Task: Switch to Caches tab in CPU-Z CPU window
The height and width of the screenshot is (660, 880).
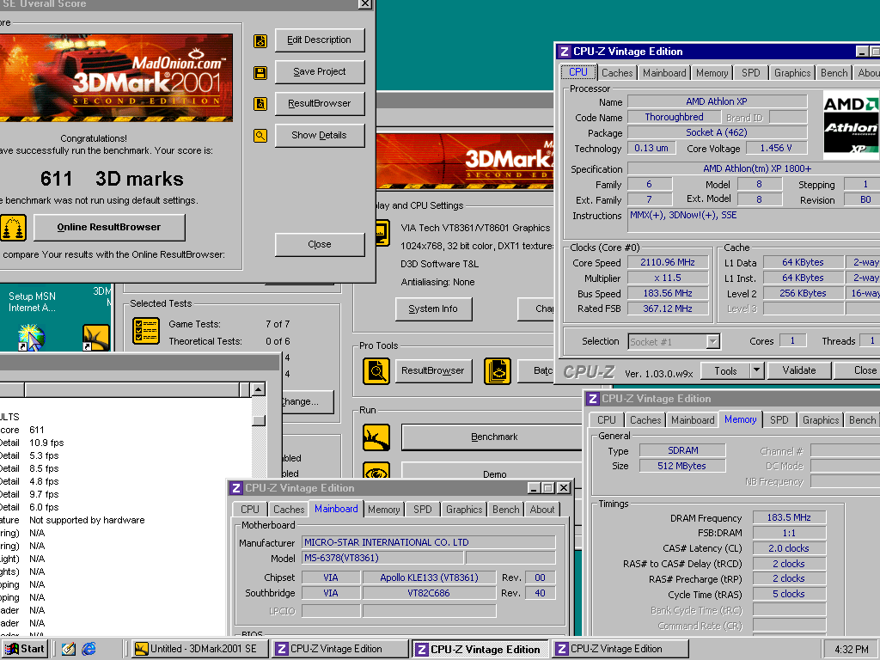Action: pyautogui.click(x=617, y=73)
